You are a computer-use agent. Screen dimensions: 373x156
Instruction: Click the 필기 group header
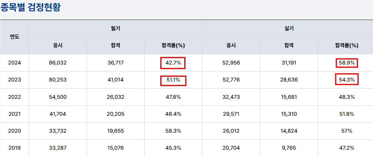(116, 29)
